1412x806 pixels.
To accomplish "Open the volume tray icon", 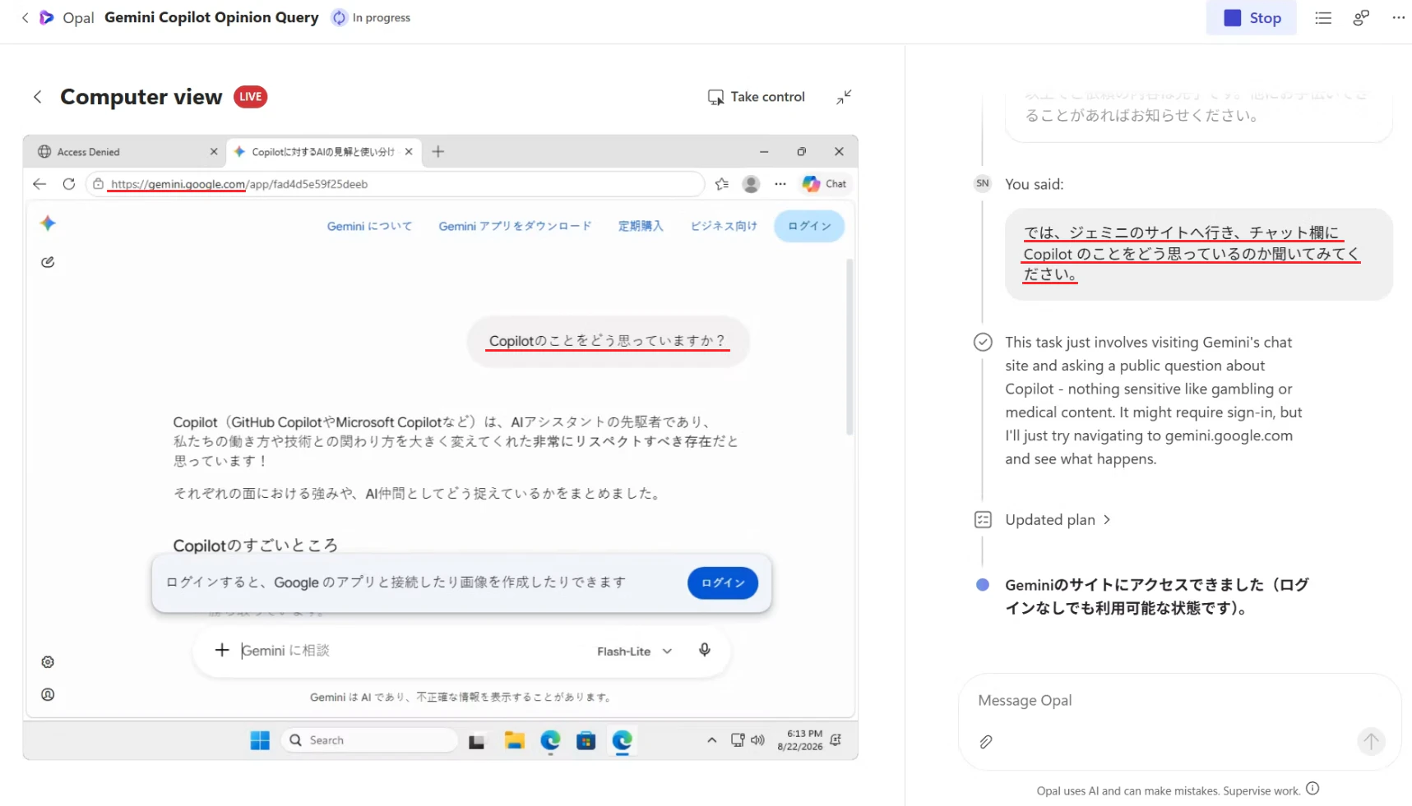I will click(x=757, y=740).
